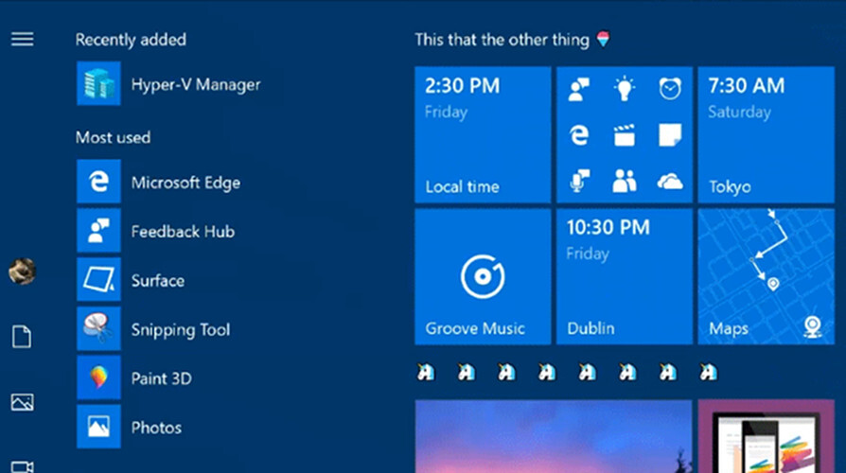
Task: Open the Local time clock tile
Action: coord(483,135)
